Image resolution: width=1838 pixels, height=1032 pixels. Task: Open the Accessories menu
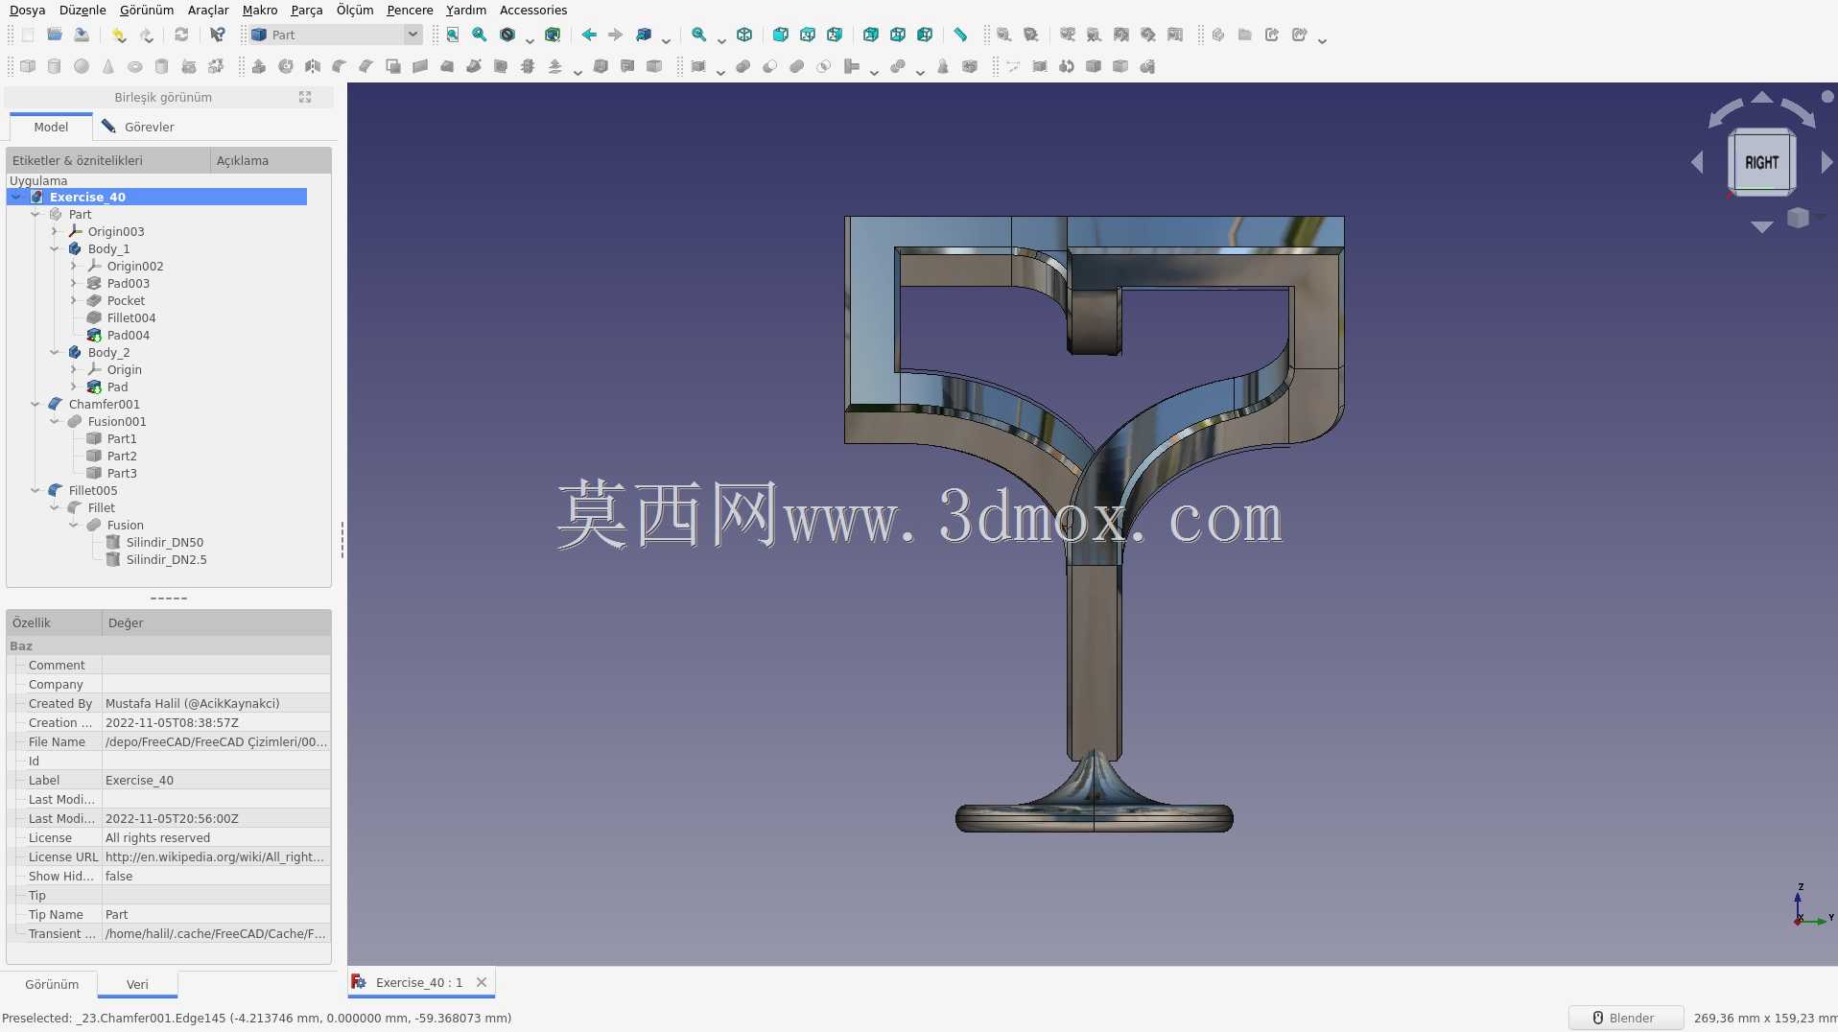(x=532, y=10)
